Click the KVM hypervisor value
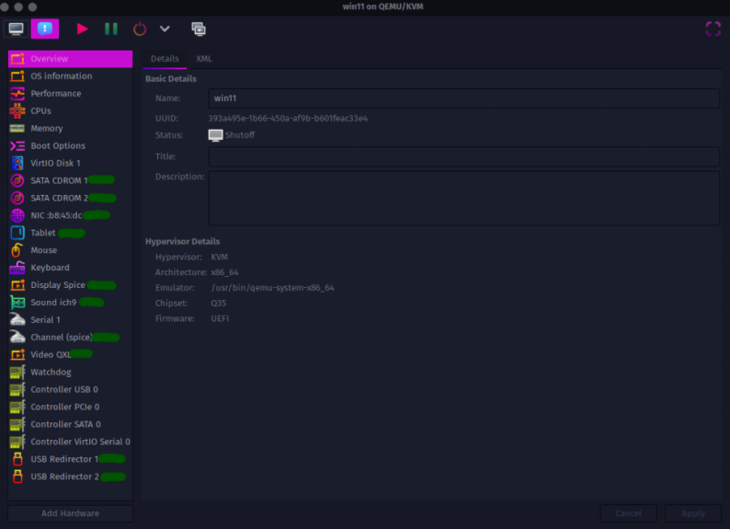 [x=220, y=257]
